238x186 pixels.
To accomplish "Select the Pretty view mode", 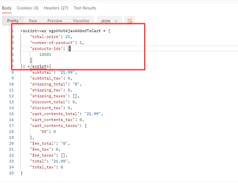I will (x=13, y=21).
